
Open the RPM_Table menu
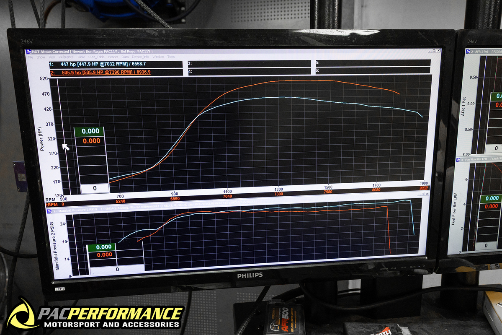click(96, 57)
